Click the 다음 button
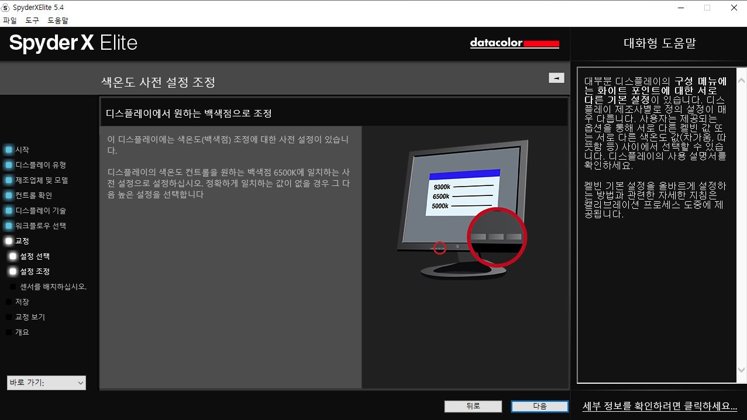Image resolution: width=747 pixels, height=420 pixels. pyautogui.click(x=540, y=406)
